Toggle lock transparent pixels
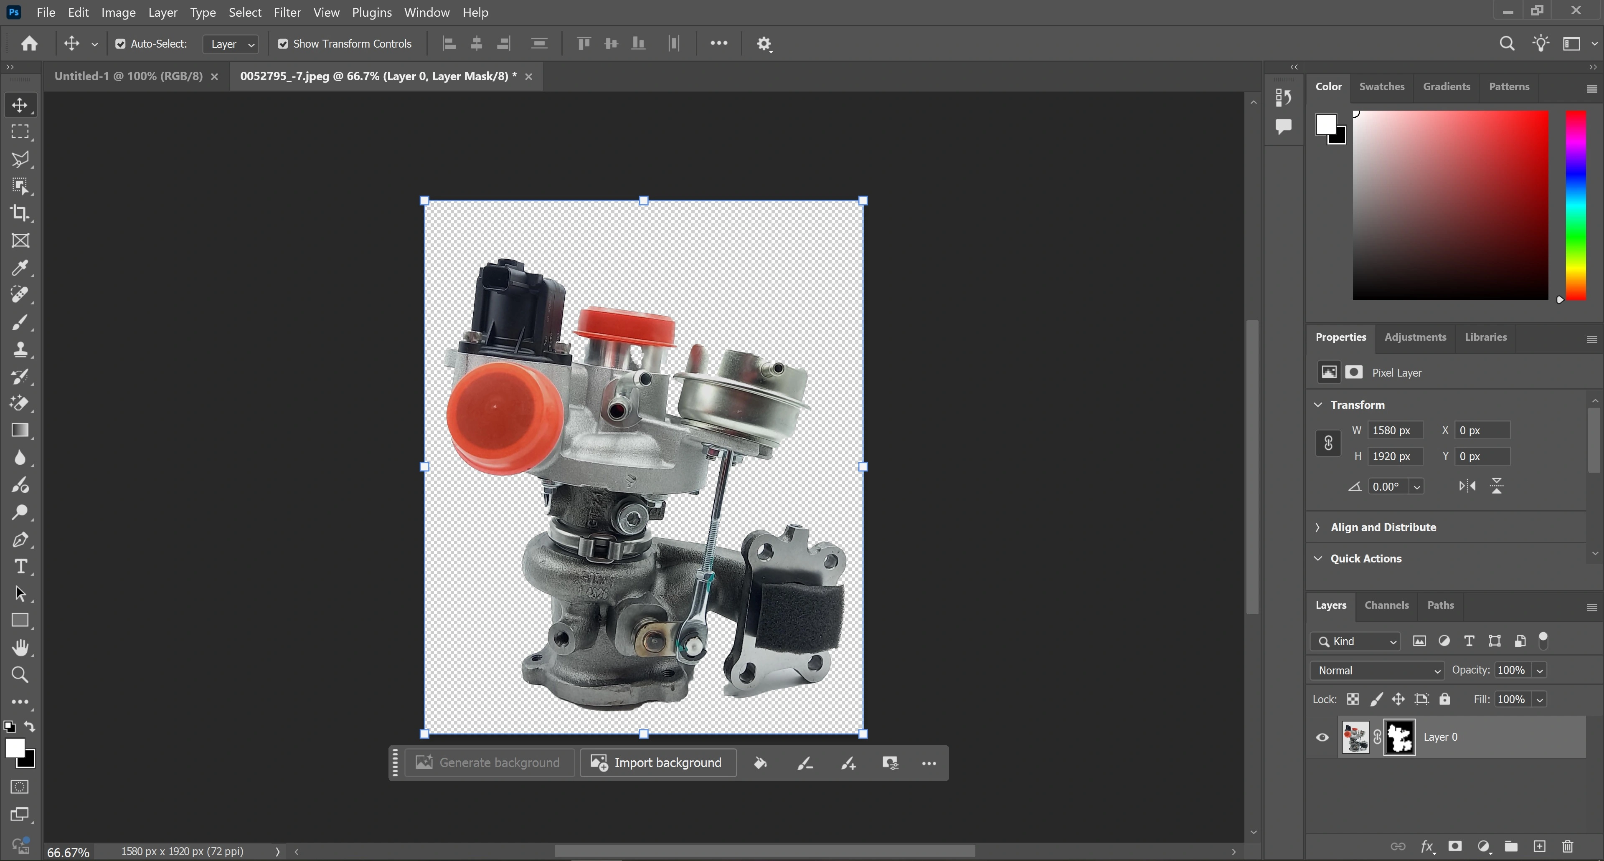Screen dimensions: 1604x861 pos(1353,700)
